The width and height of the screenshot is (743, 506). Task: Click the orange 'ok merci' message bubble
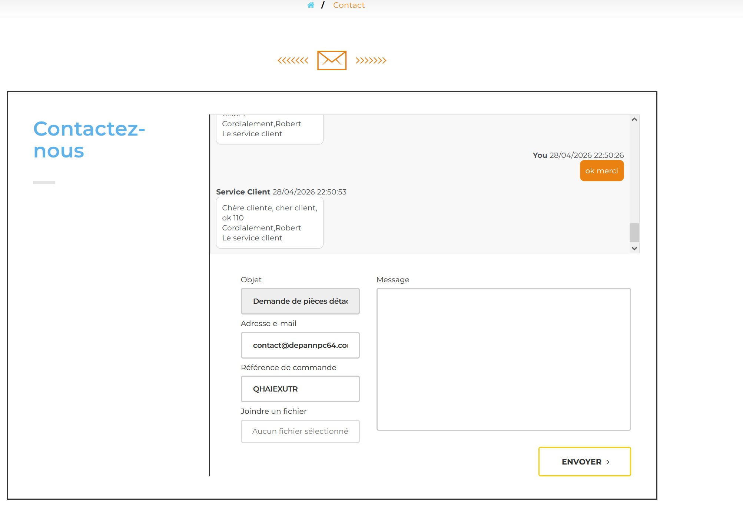(x=601, y=171)
